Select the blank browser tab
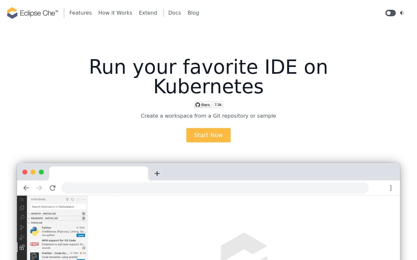Image resolution: width=417 pixels, height=260 pixels. [x=98, y=173]
